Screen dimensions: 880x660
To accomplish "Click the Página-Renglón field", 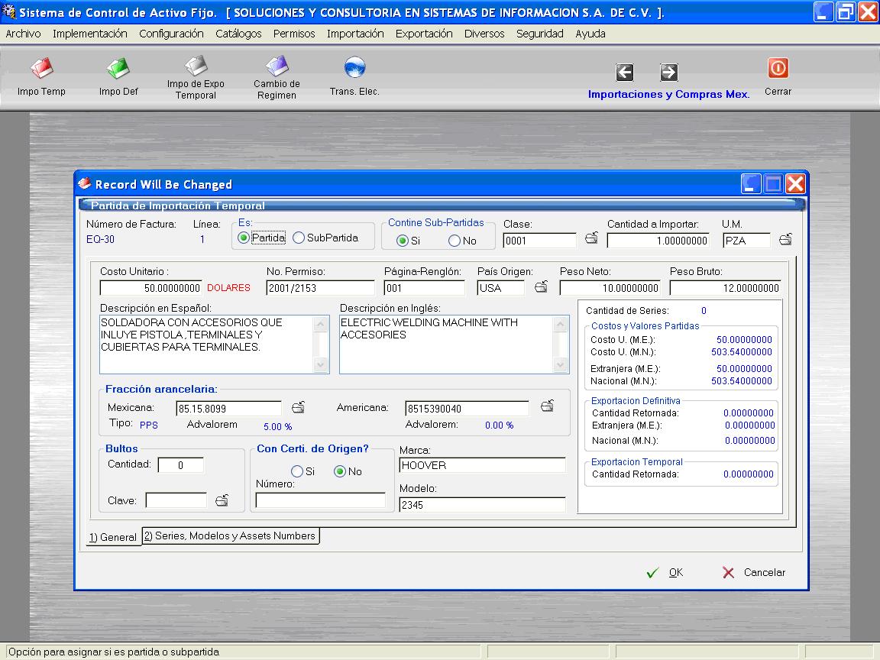I will (424, 288).
